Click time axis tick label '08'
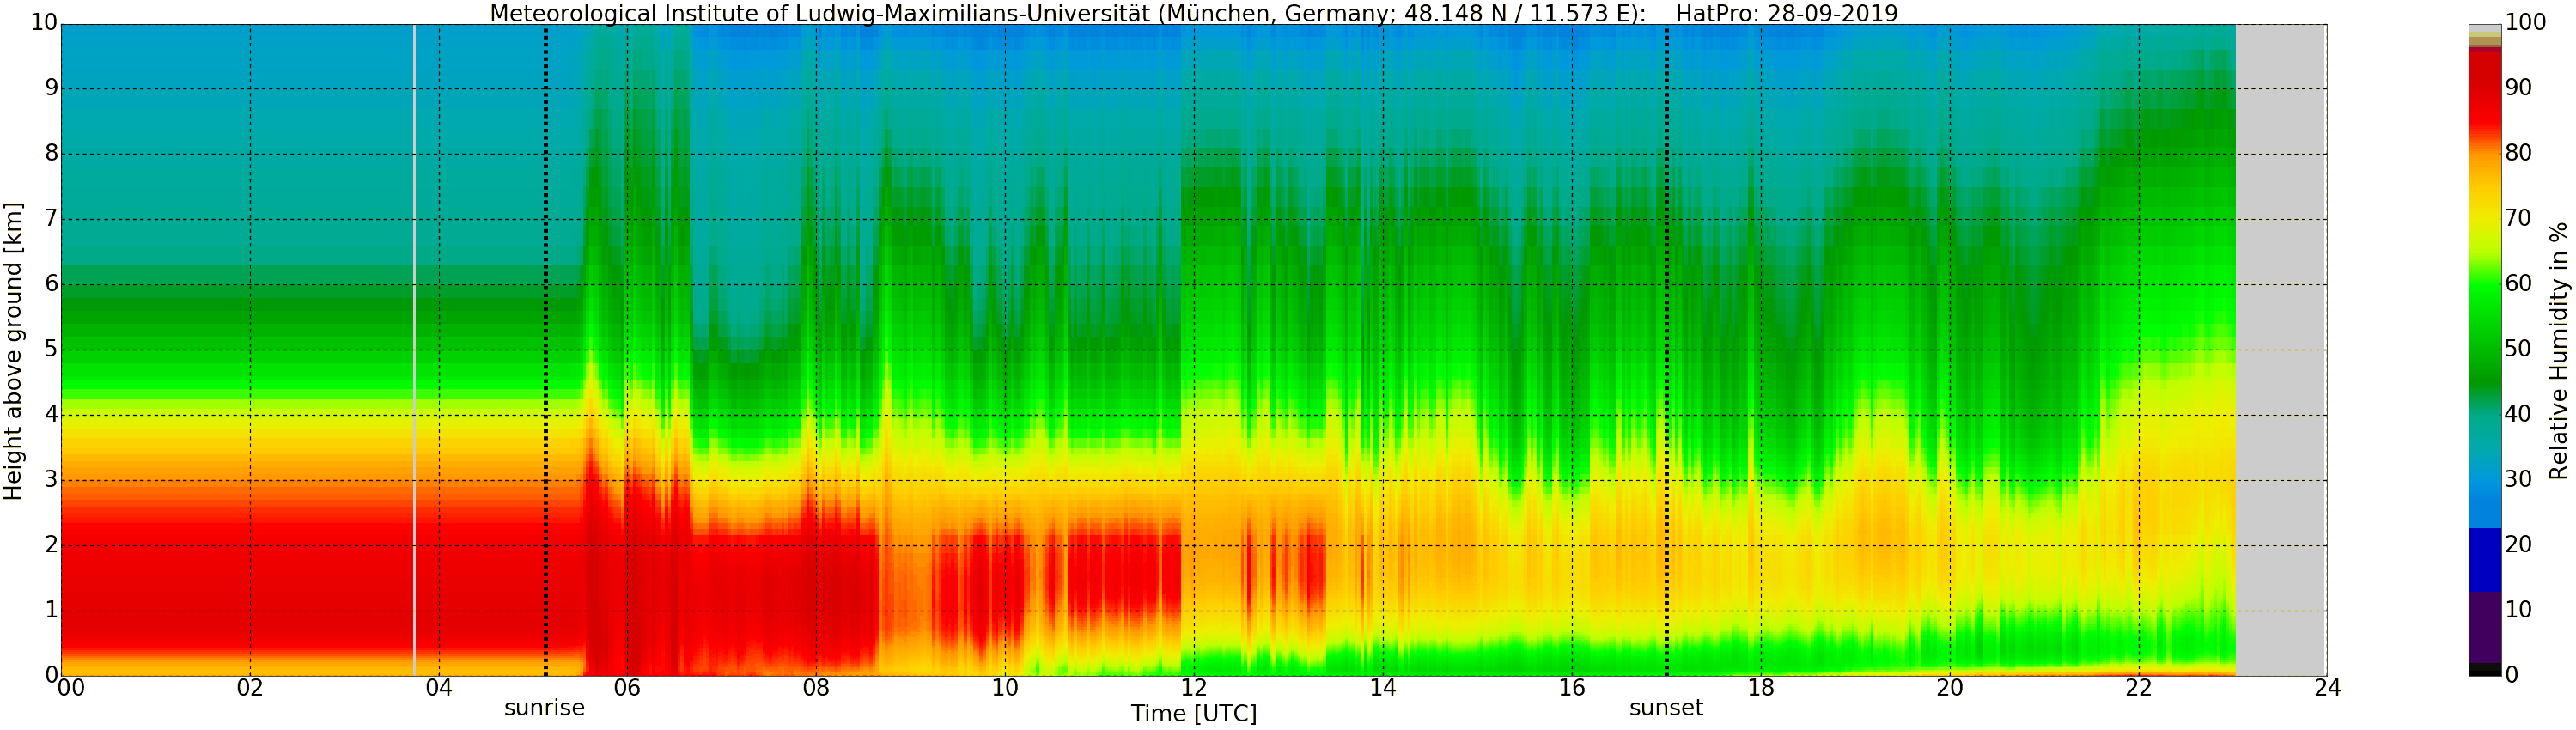The height and width of the screenshot is (730, 2576). tap(816, 688)
